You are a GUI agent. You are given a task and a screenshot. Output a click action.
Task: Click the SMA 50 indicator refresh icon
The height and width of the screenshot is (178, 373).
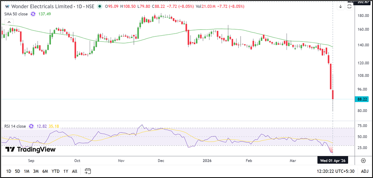click(33, 14)
